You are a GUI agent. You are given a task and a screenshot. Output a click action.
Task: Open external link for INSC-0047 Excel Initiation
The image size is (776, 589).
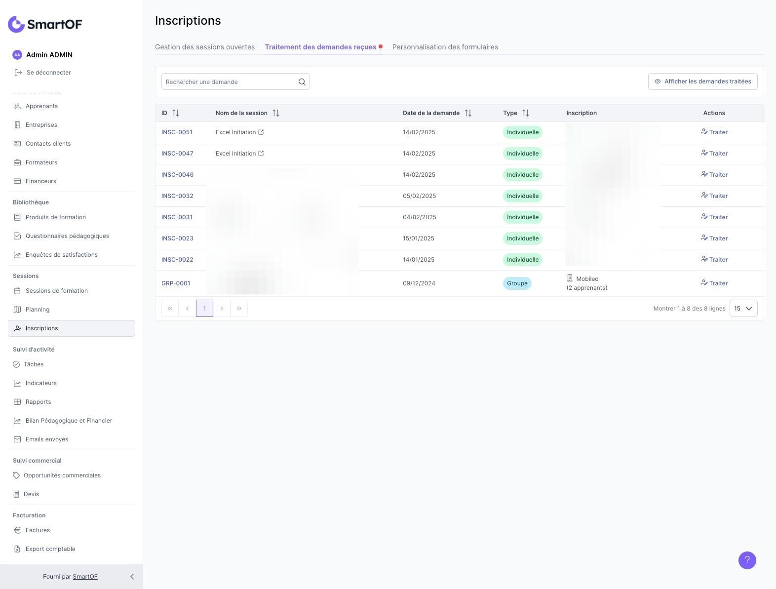261,154
